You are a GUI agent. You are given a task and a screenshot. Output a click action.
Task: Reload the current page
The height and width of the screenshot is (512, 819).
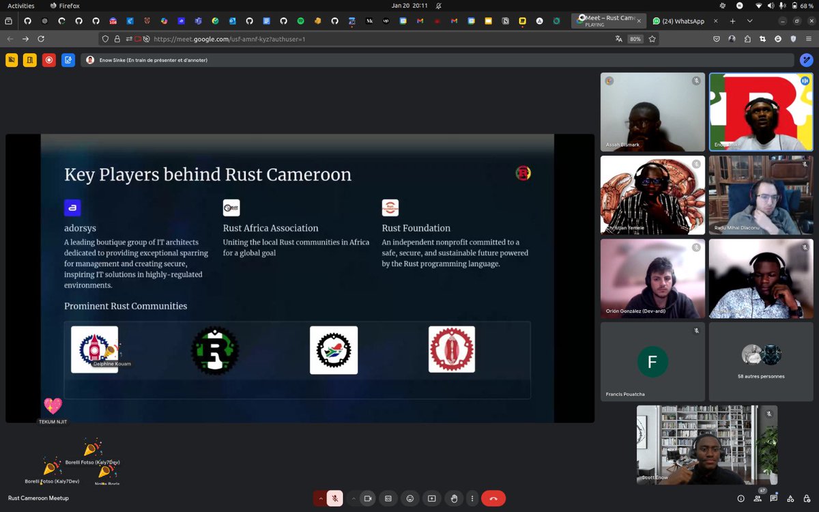coord(41,39)
